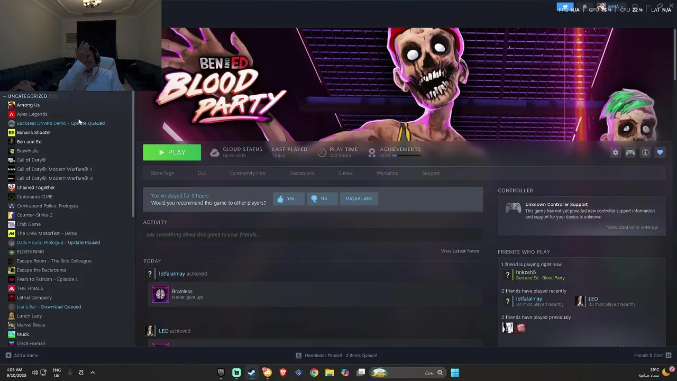Click View controller settings link
Image resolution: width=677 pixels, height=381 pixels.
(x=632, y=228)
